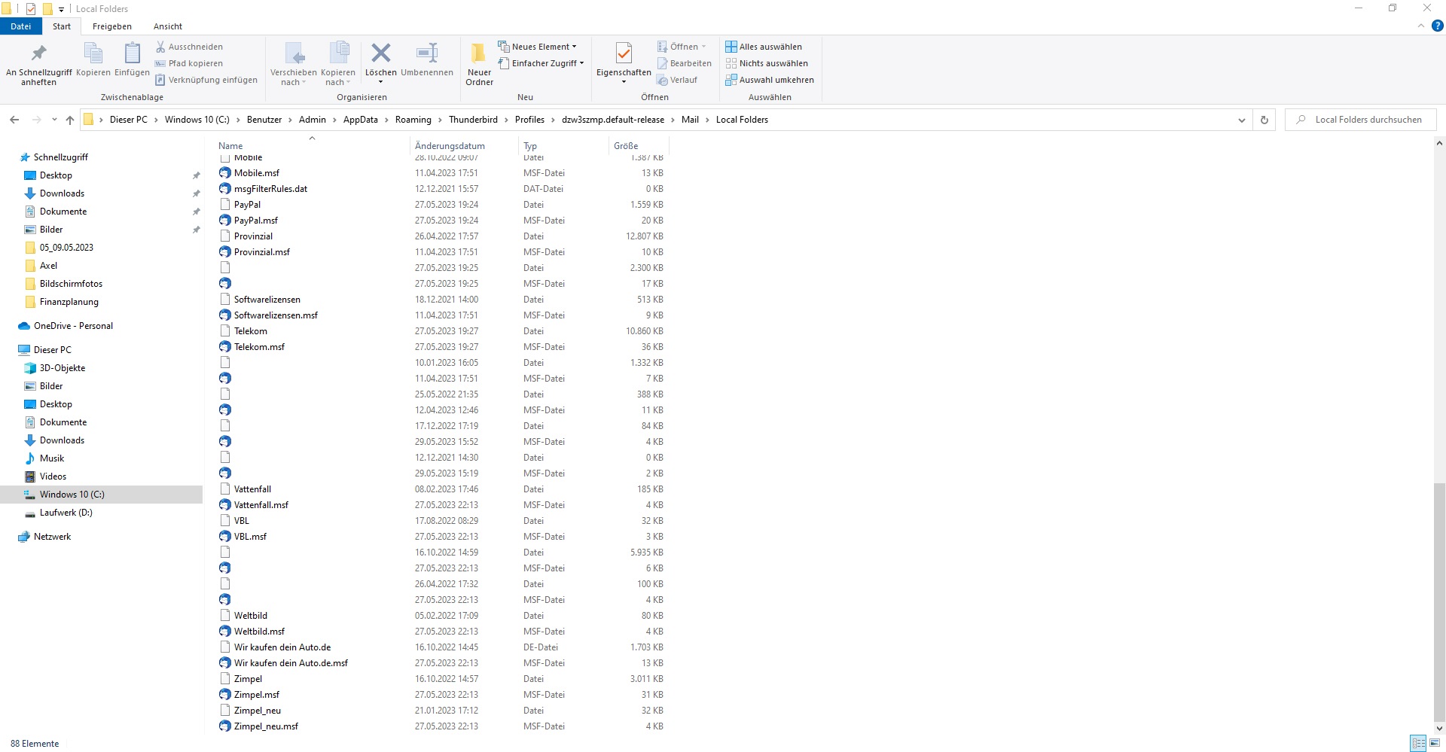Open the help question mark icon
Viewport: 1446px width, 752px height.
pyautogui.click(x=1437, y=26)
